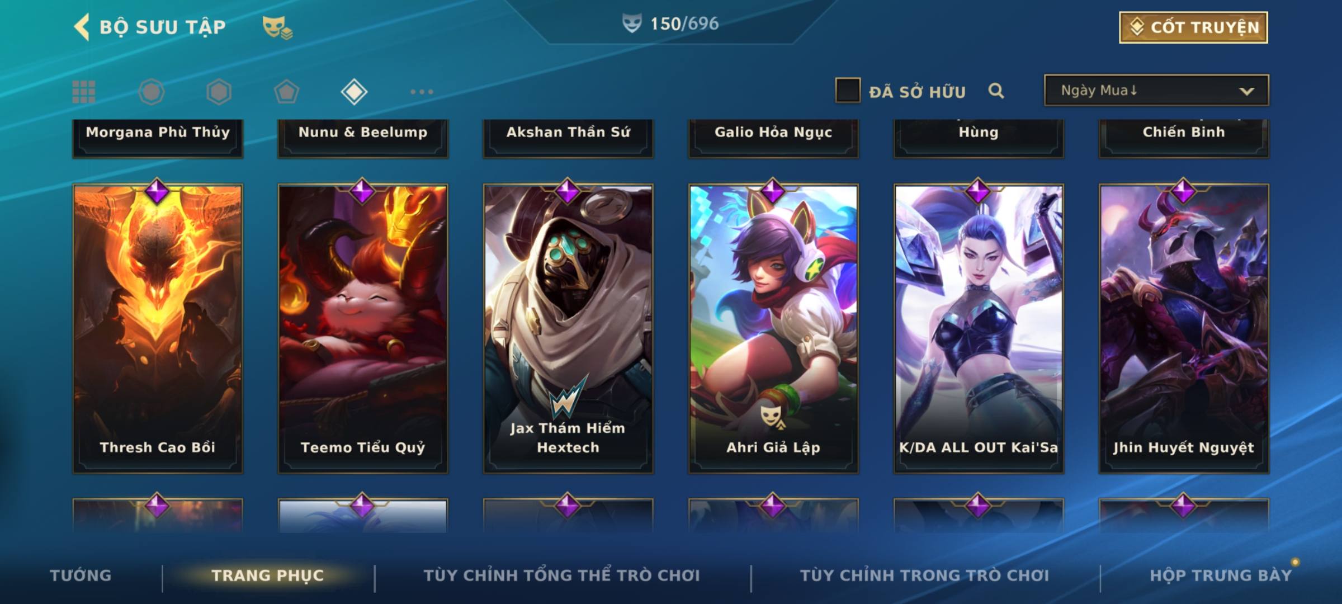This screenshot has width=1342, height=604.
Task: Select the pentagon gem rarity filter
Action: [x=286, y=92]
